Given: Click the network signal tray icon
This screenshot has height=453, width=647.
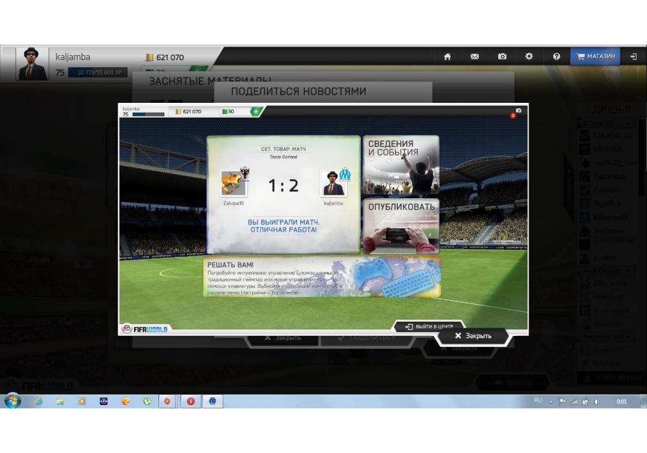Looking at the screenshot, I should (x=574, y=401).
